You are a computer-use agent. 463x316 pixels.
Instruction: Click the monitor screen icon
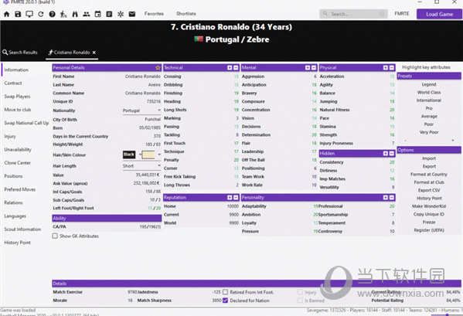pos(29,14)
